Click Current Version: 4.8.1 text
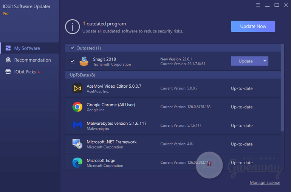Image resolution: width=291 pixels, height=192 pixels. coord(177,144)
